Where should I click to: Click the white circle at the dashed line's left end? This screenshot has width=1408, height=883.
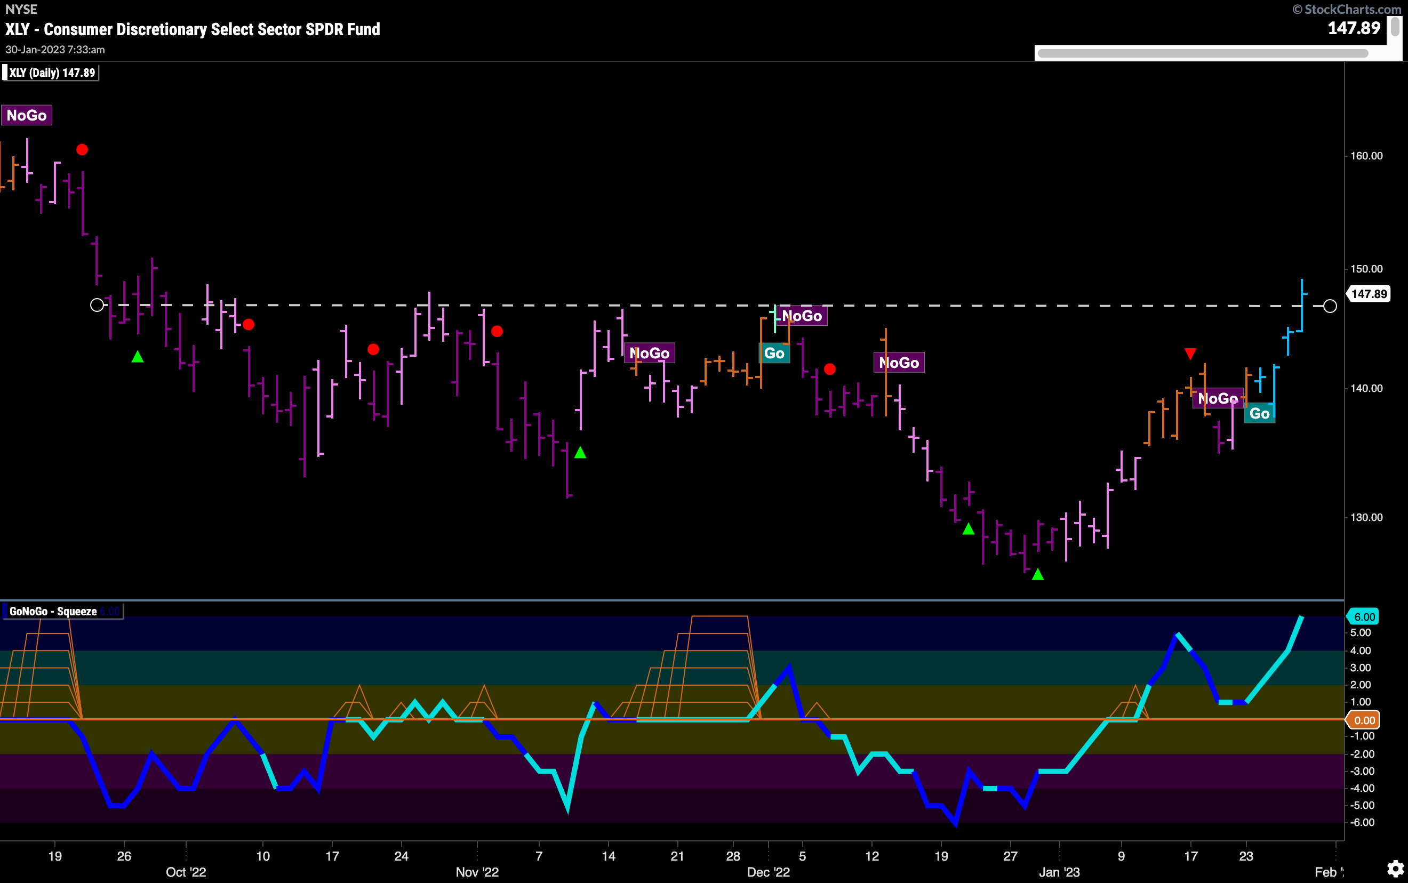(97, 305)
